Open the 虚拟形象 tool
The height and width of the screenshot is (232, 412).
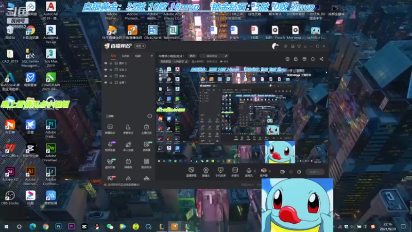(110, 163)
